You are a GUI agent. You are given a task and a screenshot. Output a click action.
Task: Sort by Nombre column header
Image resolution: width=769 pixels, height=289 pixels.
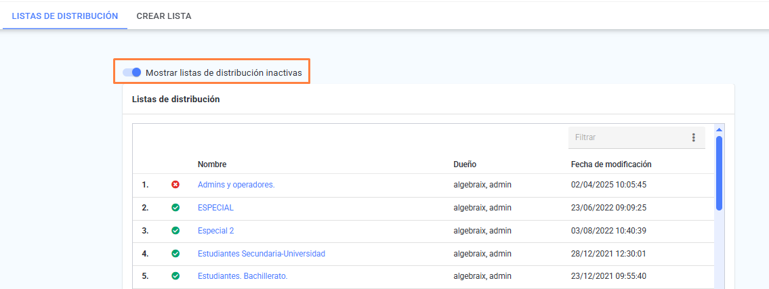(212, 164)
